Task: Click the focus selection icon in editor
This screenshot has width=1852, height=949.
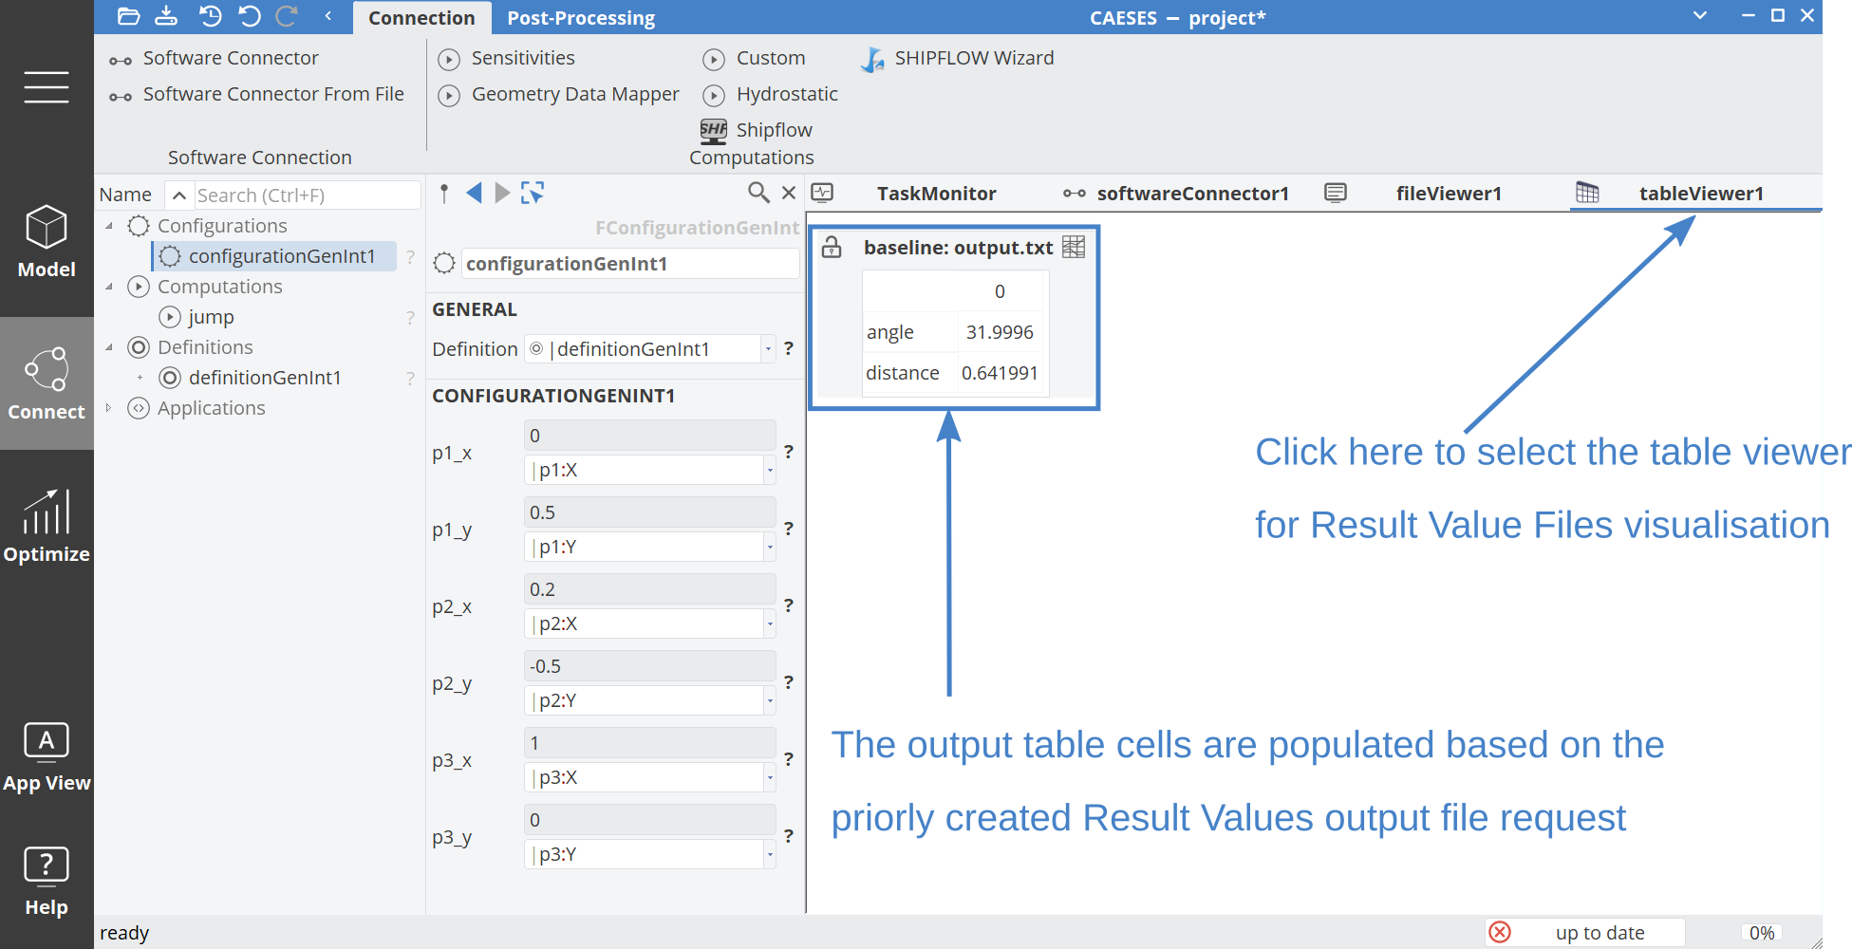Action: tap(533, 194)
